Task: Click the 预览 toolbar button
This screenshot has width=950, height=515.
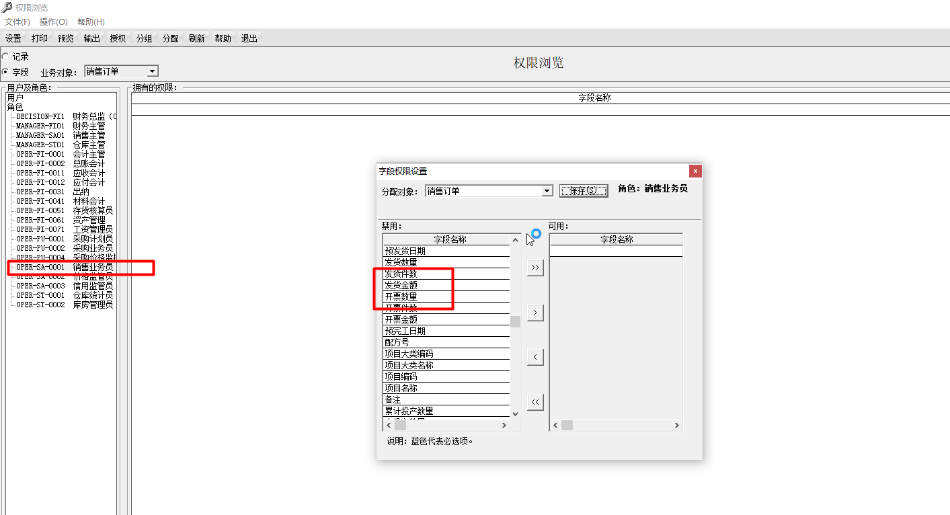Action: [x=66, y=38]
